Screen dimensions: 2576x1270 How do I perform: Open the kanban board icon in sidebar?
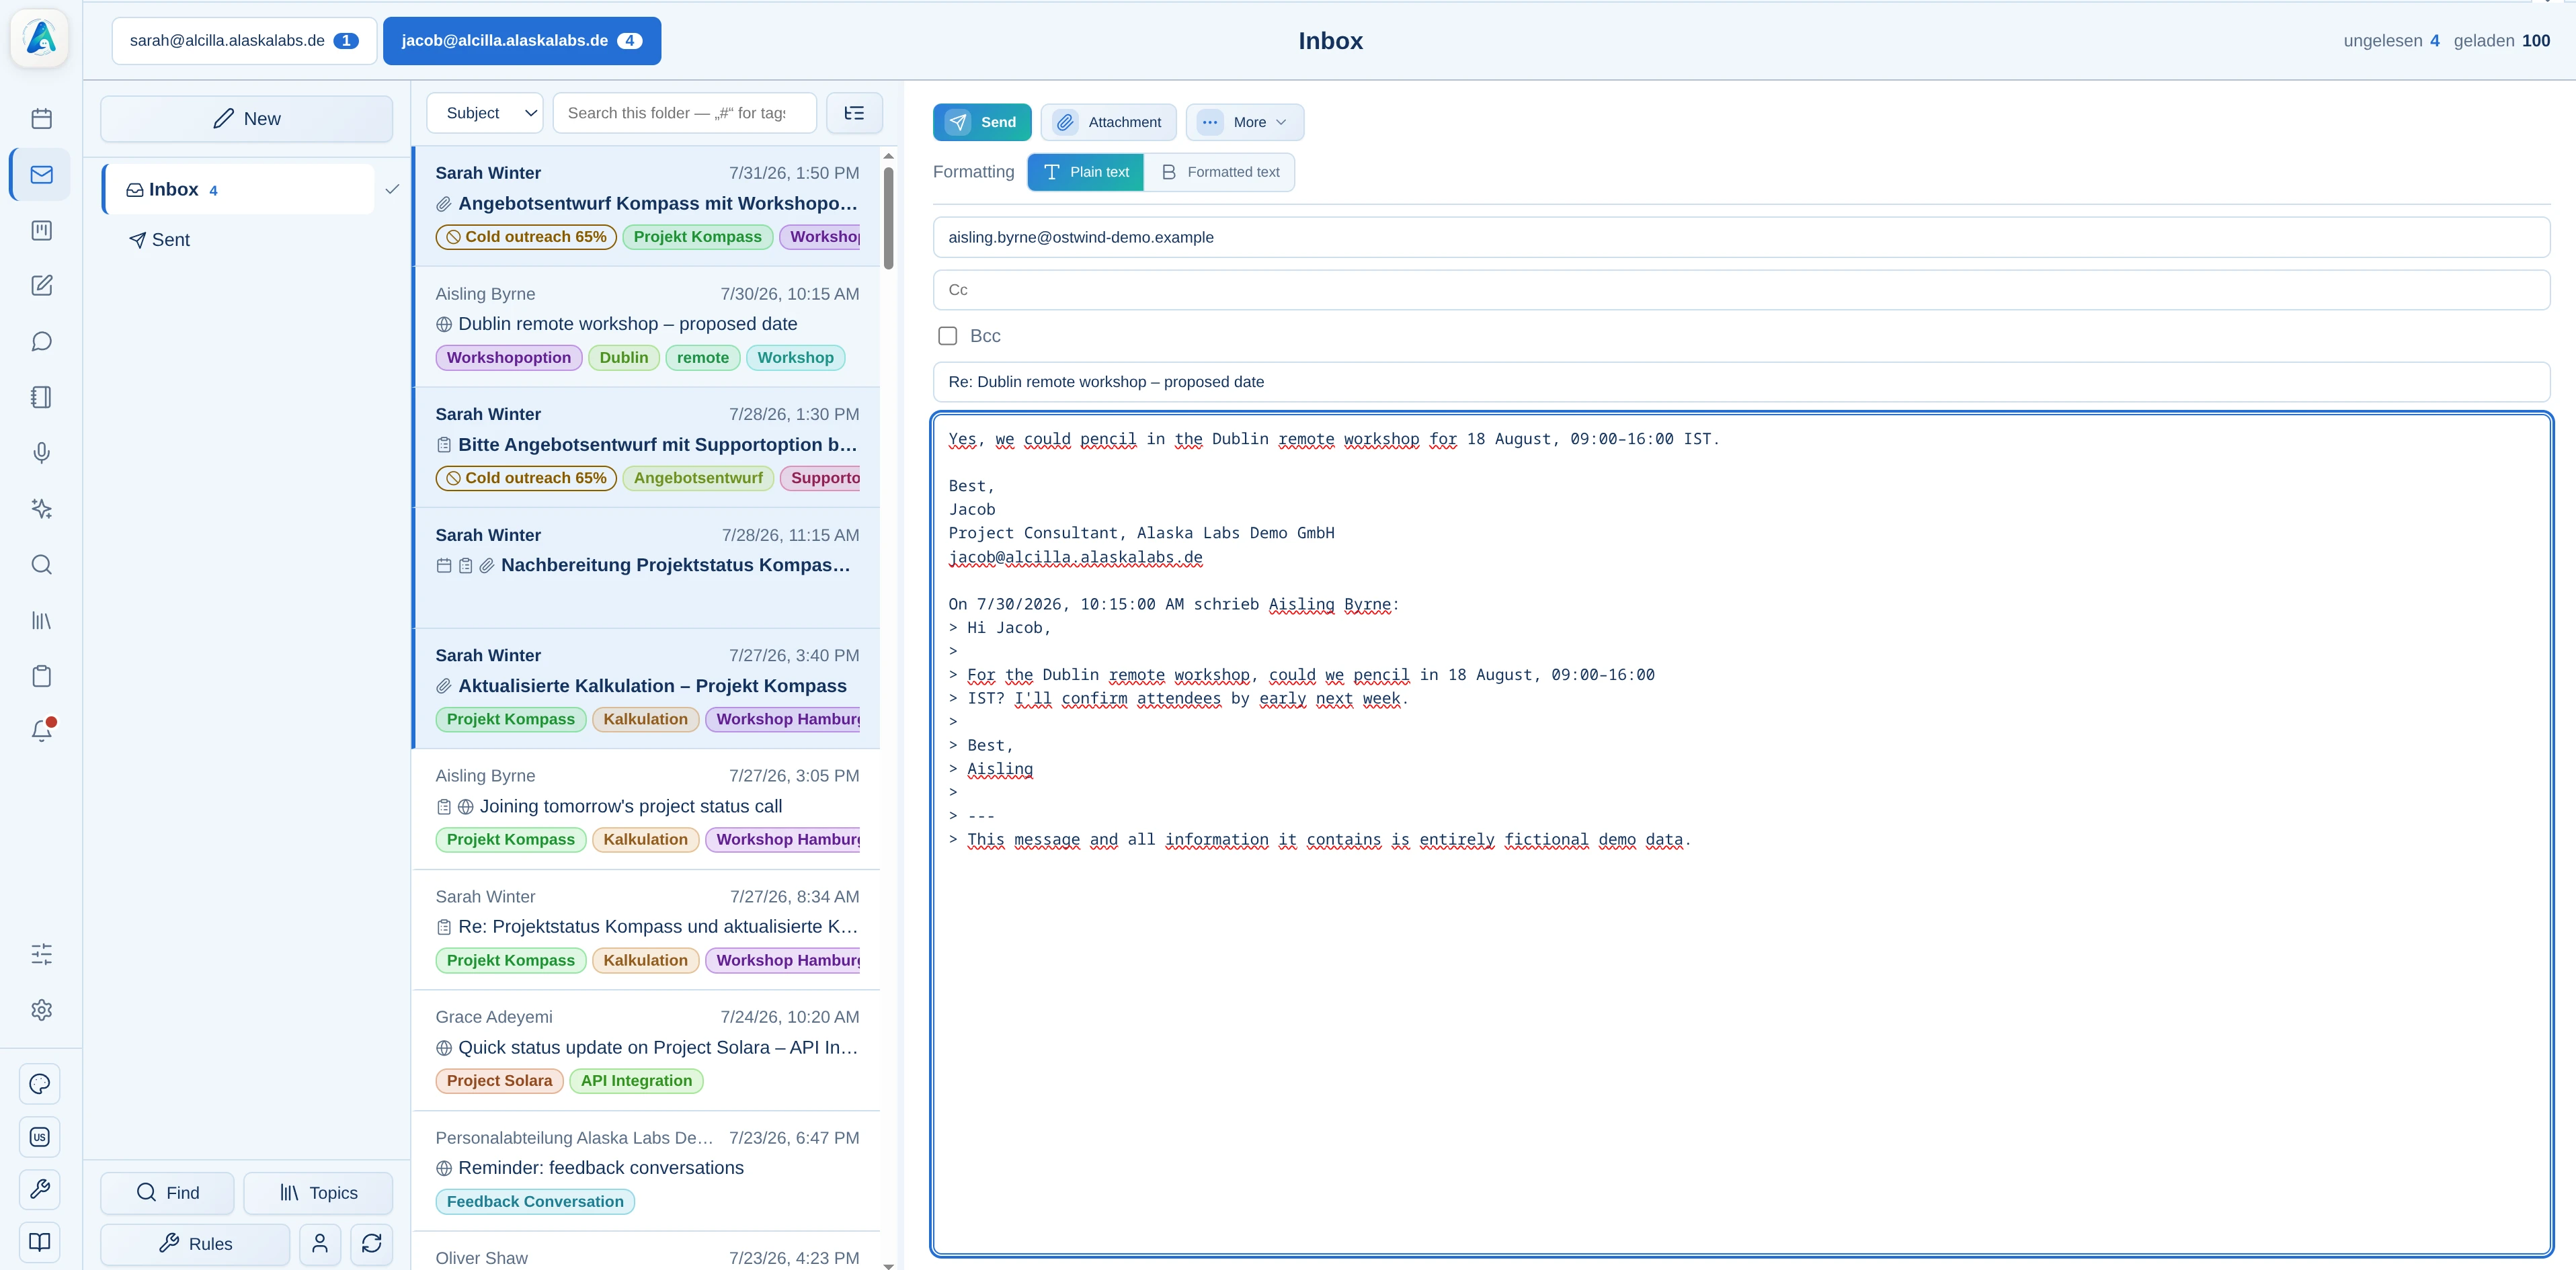41,231
